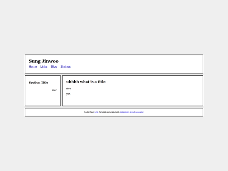The image size is (228, 171).
Task: Click the "Footer Text." words in footer
Action: point(89,112)
